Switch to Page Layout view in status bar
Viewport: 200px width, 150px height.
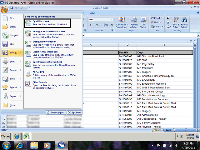[x=159, y=130]
